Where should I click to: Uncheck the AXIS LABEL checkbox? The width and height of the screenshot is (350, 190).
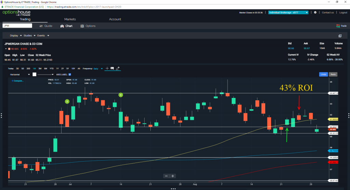tap(70, 74)
